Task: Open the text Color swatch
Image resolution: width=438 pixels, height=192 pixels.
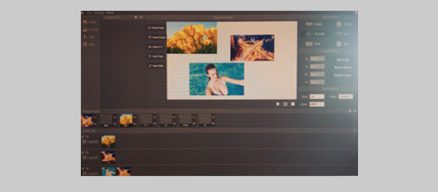Action: pos(316,104)
